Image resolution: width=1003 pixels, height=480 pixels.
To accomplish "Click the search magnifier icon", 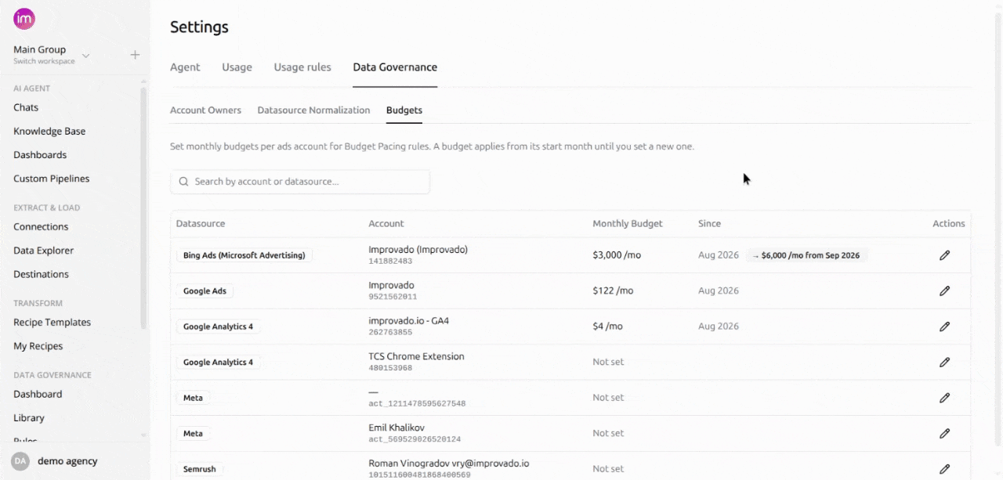I will 184,182.
